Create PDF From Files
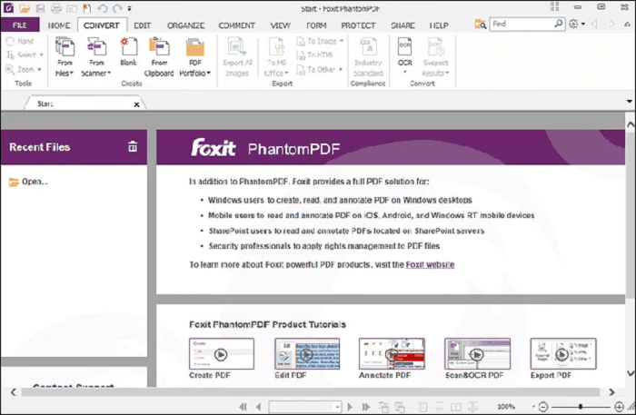The image size is (636, 415). (x=65, y=56)
